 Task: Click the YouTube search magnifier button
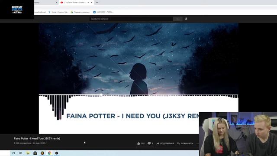177,19
